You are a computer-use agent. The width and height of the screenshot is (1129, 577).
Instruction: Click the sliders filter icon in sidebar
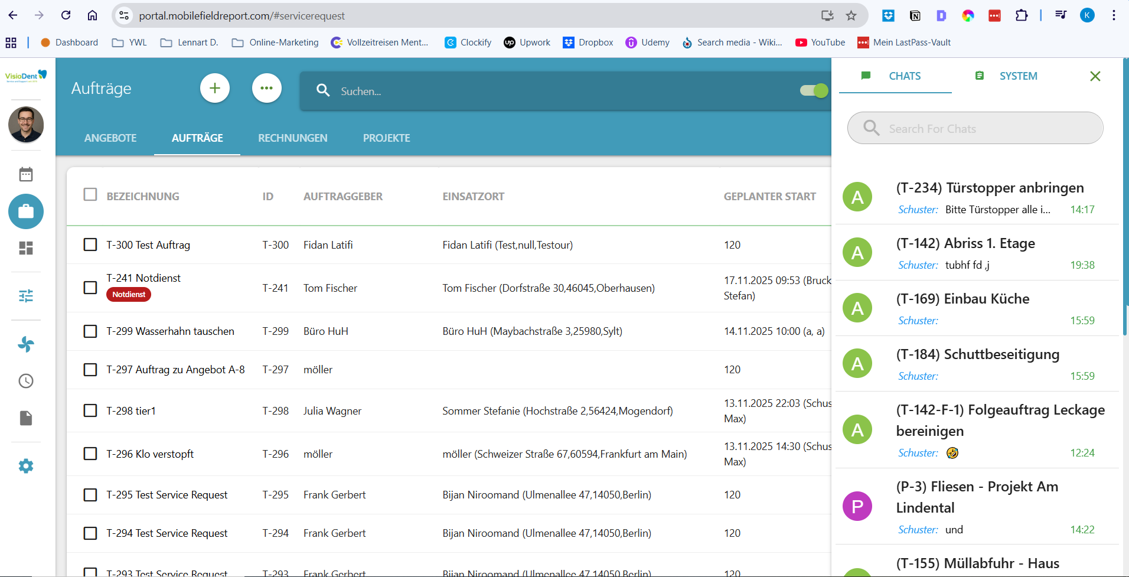26,296
